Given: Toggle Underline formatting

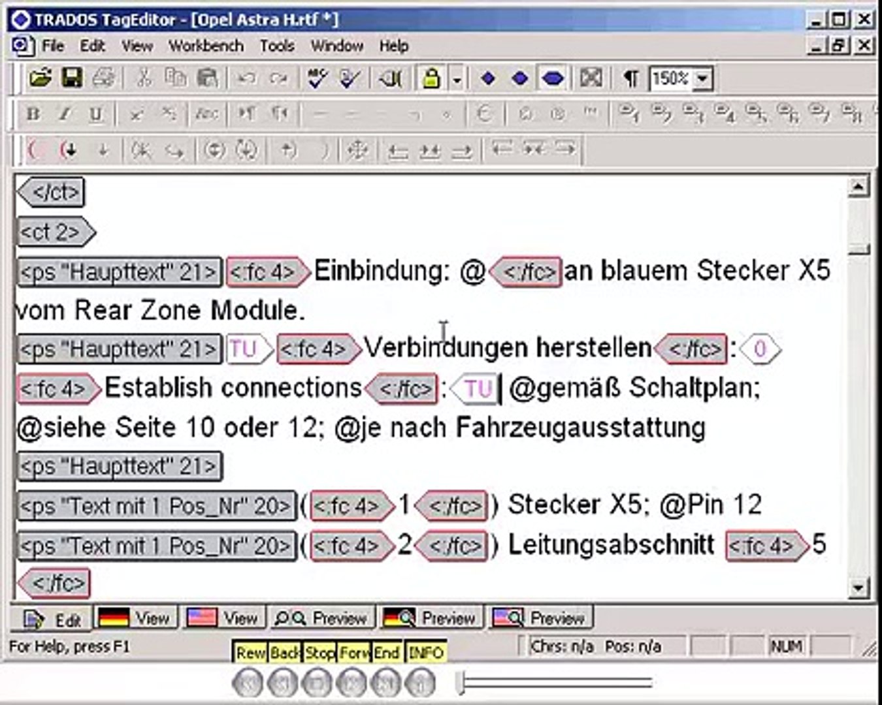Looking at the screenshot, I should tap(96, 114).
